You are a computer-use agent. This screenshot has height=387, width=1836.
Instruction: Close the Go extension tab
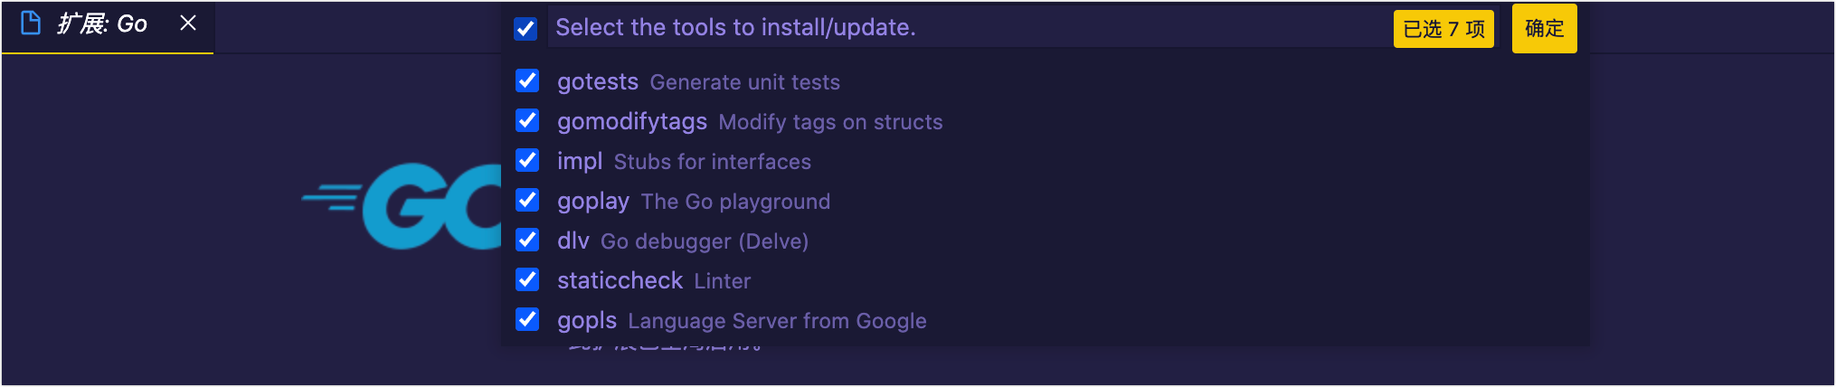point(188,24)
